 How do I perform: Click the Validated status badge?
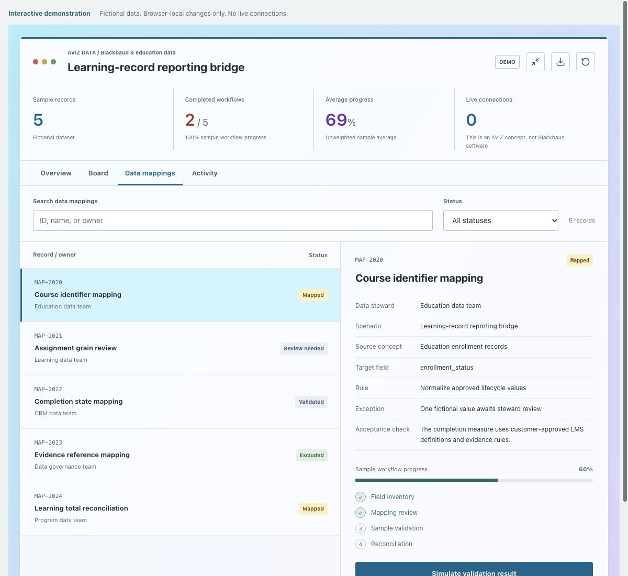pos(311,402)
